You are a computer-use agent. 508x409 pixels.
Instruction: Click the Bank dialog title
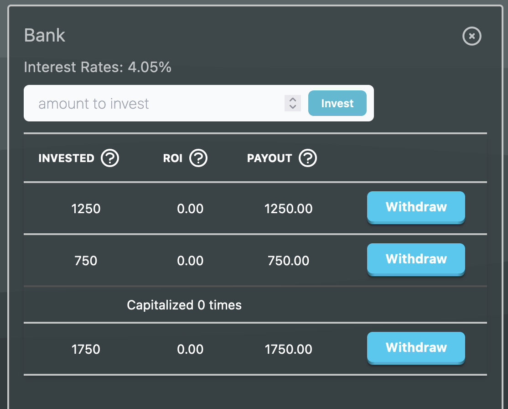[x=45, y=36]
